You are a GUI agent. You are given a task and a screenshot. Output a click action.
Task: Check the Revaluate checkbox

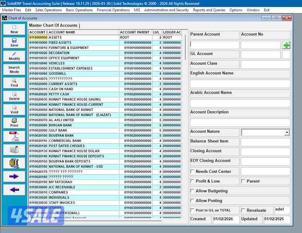click(243, 210)
